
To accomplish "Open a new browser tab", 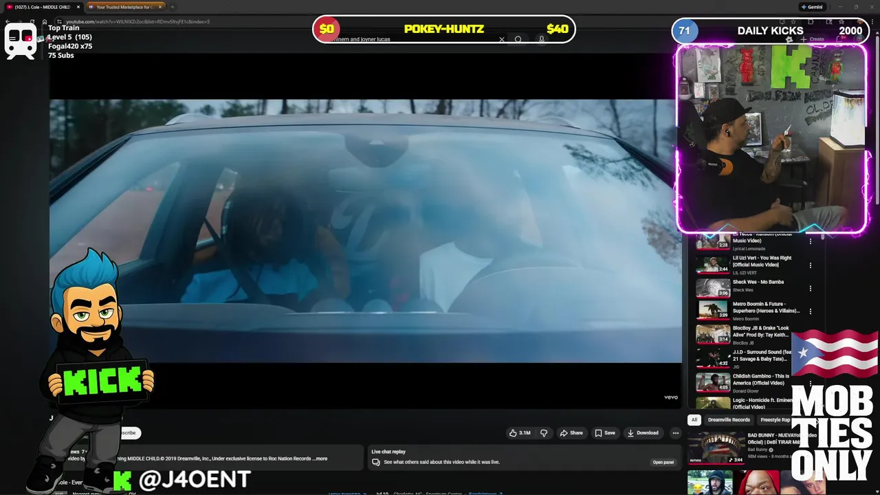I will coord(173,7).
